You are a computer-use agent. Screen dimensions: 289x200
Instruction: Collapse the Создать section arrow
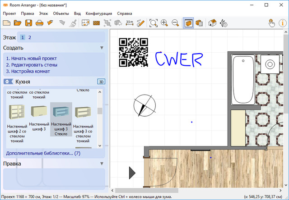pos(102,48)
